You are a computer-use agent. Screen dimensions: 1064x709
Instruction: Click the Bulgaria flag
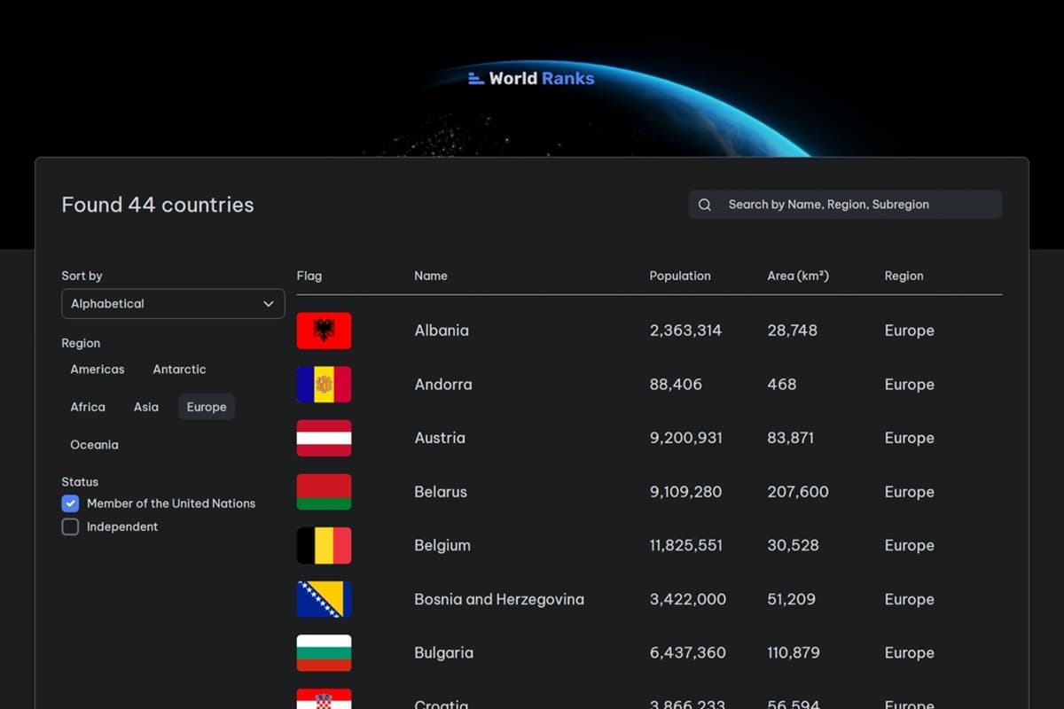click(x=324, y=652)
